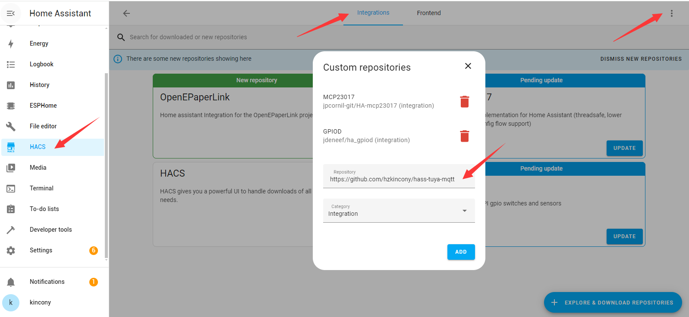Select HACS in the sidebar
Screen dimensions: 689x317
(x=53, y=147)
